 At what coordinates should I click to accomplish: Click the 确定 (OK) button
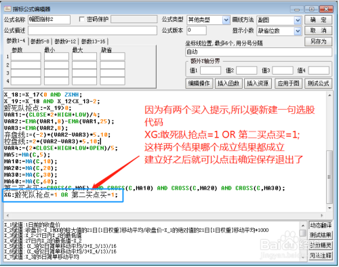click(318, 20)
